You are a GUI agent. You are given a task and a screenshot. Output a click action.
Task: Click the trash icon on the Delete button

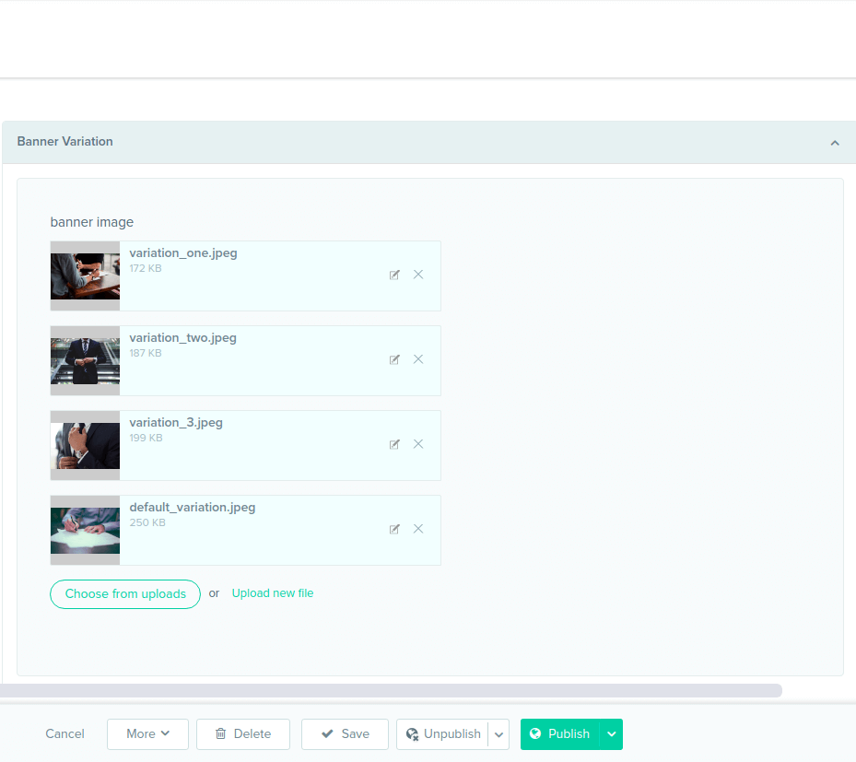(221, 733)
